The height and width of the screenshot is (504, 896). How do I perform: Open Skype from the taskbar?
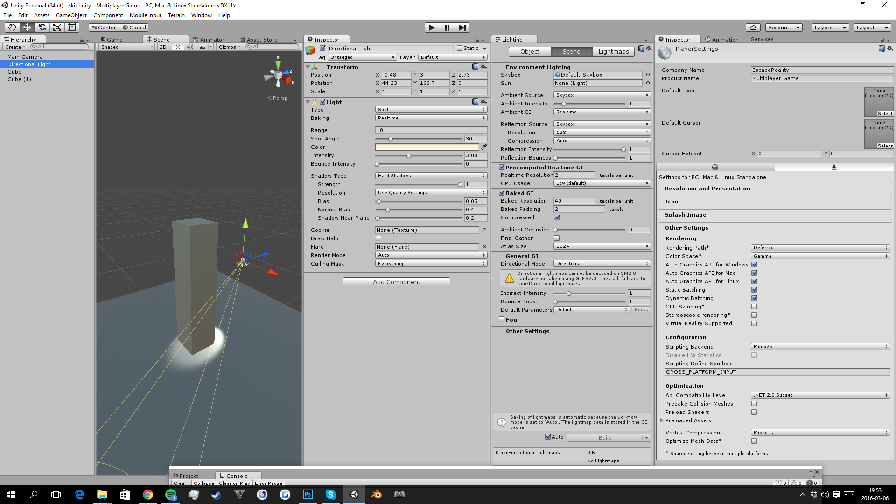tap(331, 495)
